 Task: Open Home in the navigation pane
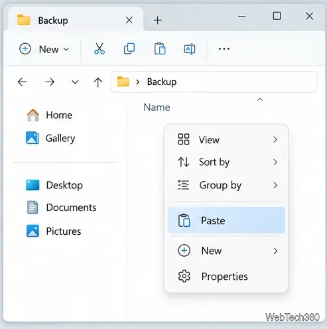[x=49, y=115]
